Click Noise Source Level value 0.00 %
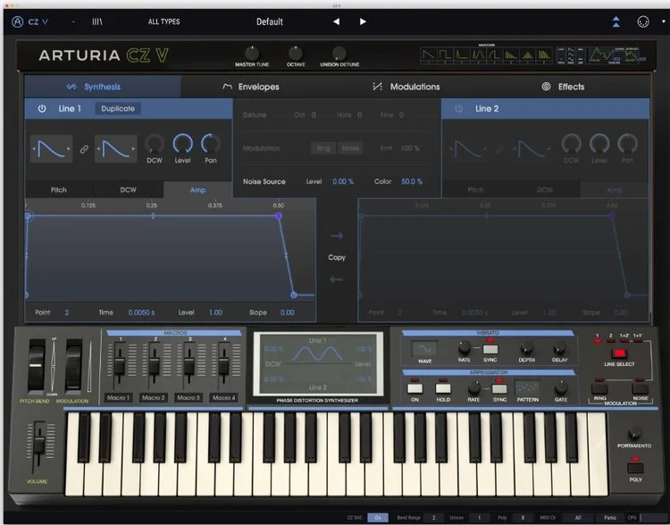Screen dimensions: 670x525 click(x=343, y=181)
